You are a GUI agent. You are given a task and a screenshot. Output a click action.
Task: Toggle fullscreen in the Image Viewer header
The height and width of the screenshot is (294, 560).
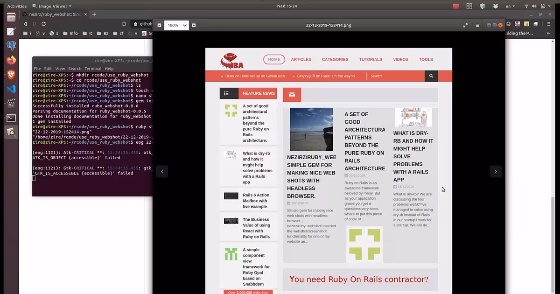(x=465, y=25)
